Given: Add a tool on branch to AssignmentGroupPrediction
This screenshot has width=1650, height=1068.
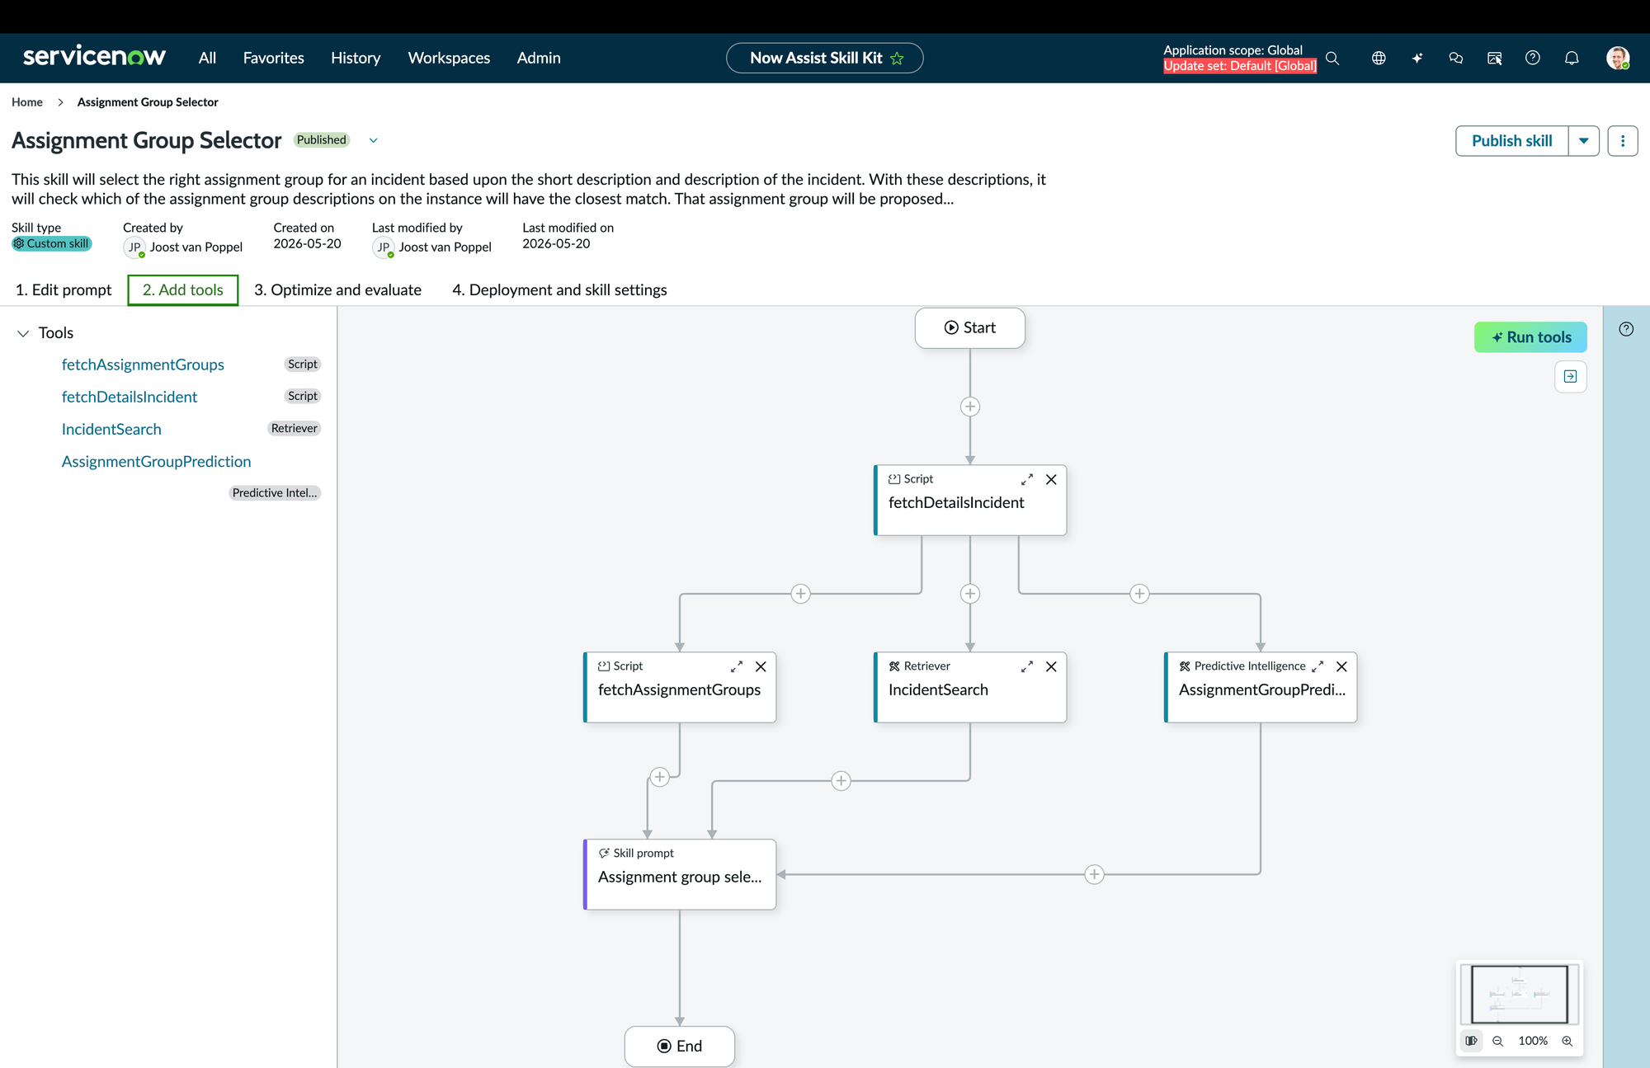Looking at the screenshot, I should pyautogui.click(x=1139, y=594).
